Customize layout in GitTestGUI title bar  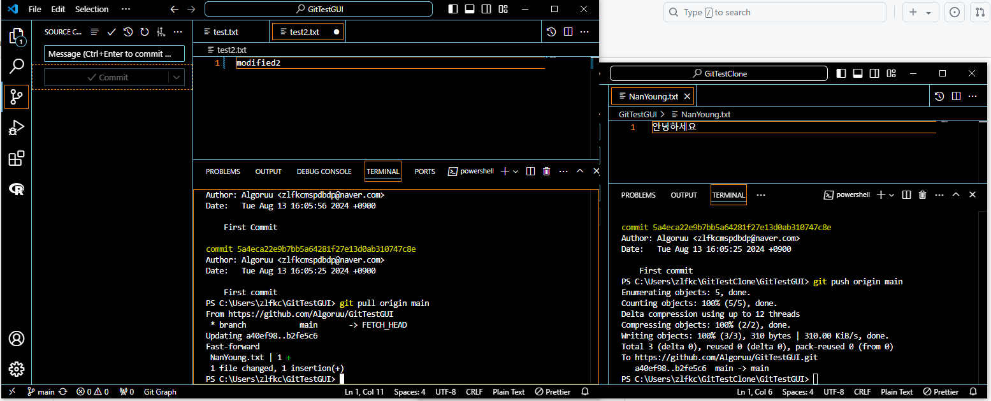[503, 10]
